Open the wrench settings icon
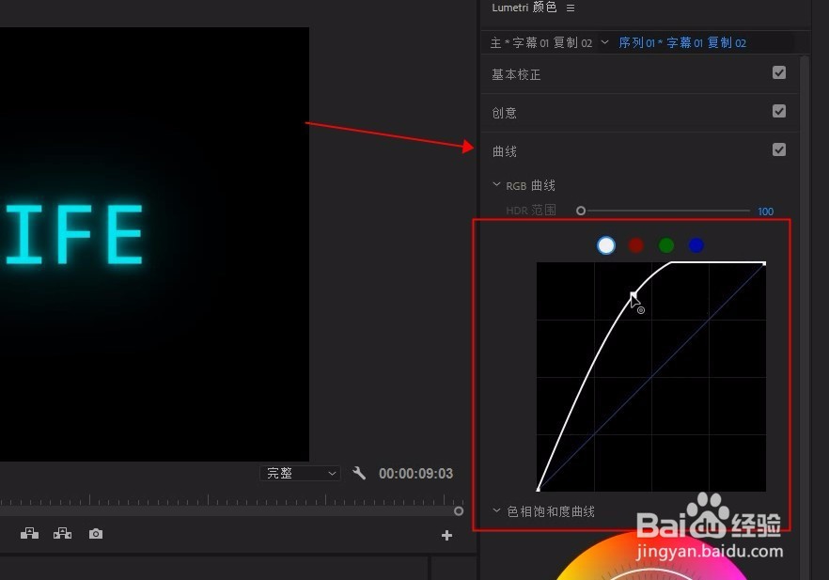The image size is (829, 580). [x=360, y=473]
